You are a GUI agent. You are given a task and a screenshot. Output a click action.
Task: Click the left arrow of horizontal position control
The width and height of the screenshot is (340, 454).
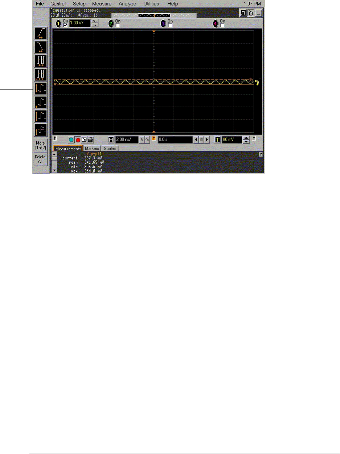point(197,140)
